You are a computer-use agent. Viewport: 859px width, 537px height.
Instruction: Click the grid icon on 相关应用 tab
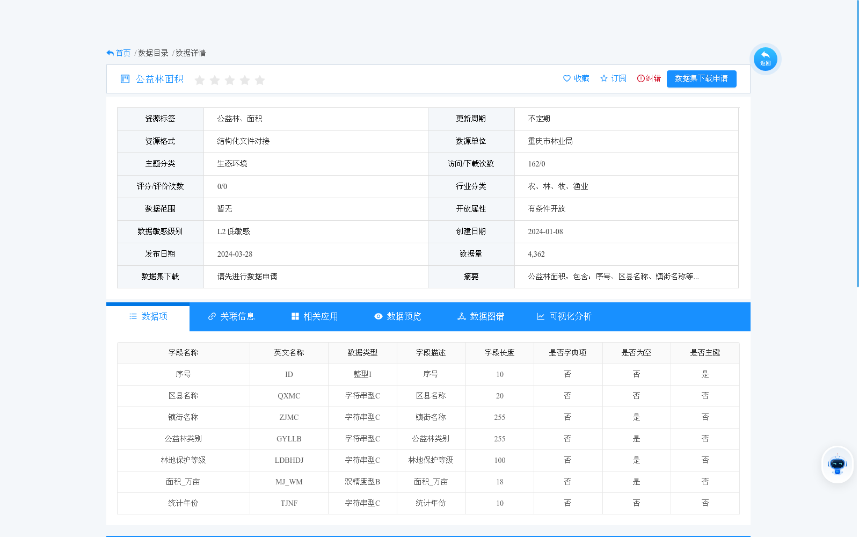tap(294, 316)
